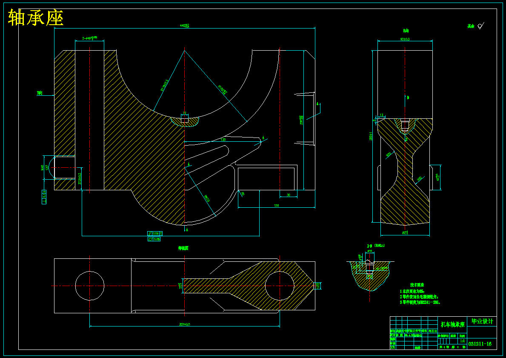
Task: Click the 毕业设计 cell in title block
Action: 482,321
